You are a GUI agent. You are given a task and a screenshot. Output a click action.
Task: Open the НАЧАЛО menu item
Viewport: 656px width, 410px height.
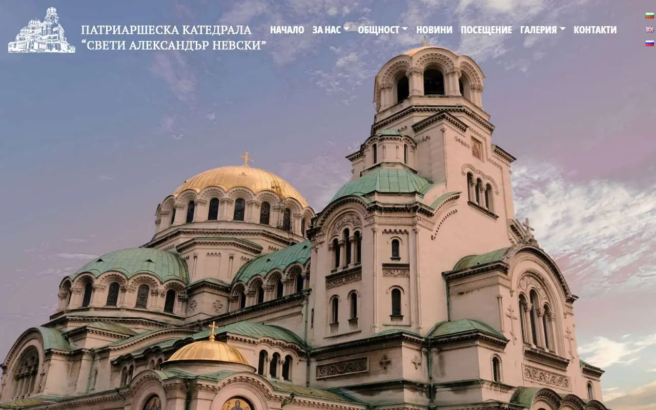[x=287, y=30]
